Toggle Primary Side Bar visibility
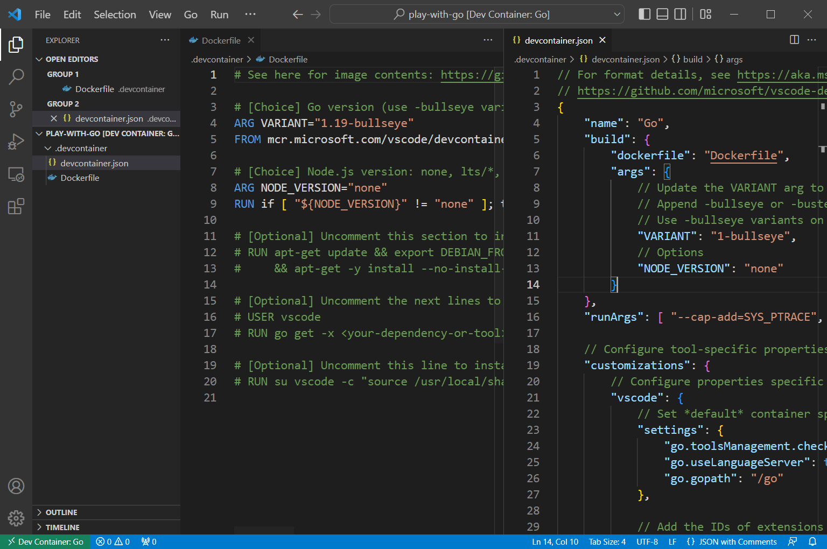 coord(644,15)
